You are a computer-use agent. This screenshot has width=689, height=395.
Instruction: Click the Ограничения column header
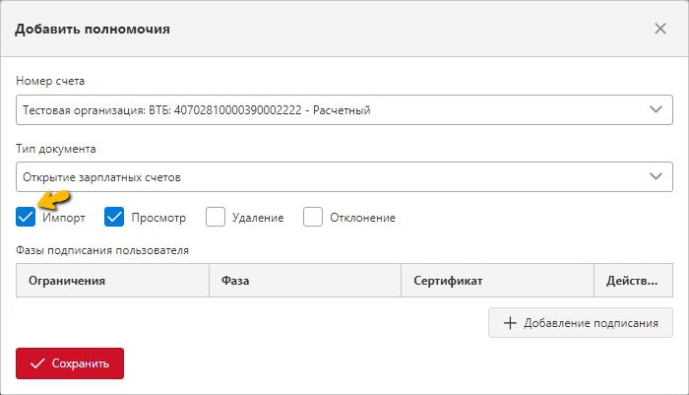[x=112, y=281]
